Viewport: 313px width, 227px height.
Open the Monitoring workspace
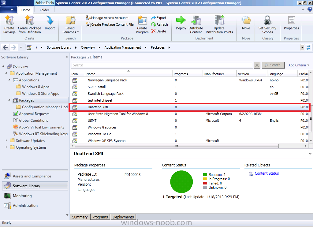(x=35, y=196)
